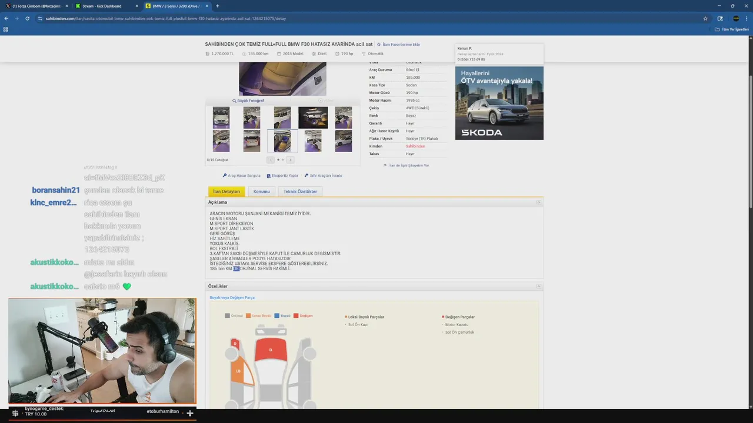Collapse the Özellikler section
Viewport: 753px width, 423px height.
coord(538,286)
